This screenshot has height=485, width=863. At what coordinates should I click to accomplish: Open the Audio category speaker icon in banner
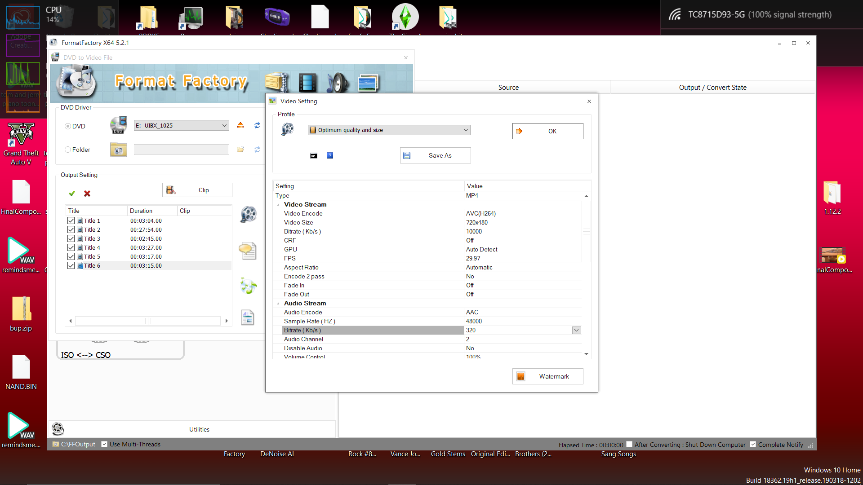pos(338,83)
